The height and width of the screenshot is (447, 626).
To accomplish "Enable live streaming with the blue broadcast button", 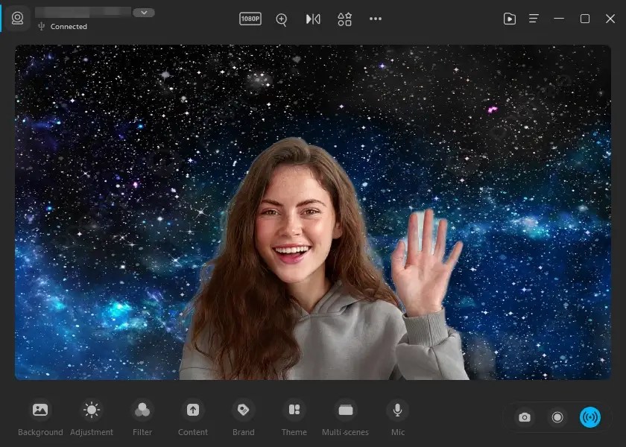I will [590, 417].
